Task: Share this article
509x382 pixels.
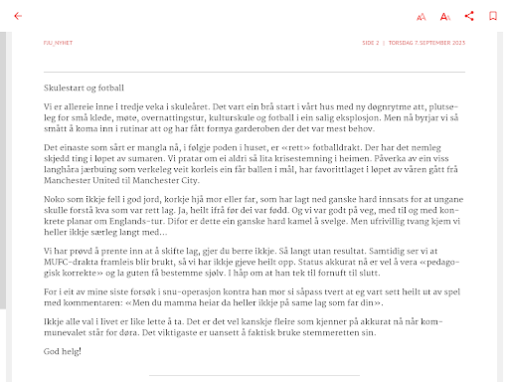Action: coord(469,16)
